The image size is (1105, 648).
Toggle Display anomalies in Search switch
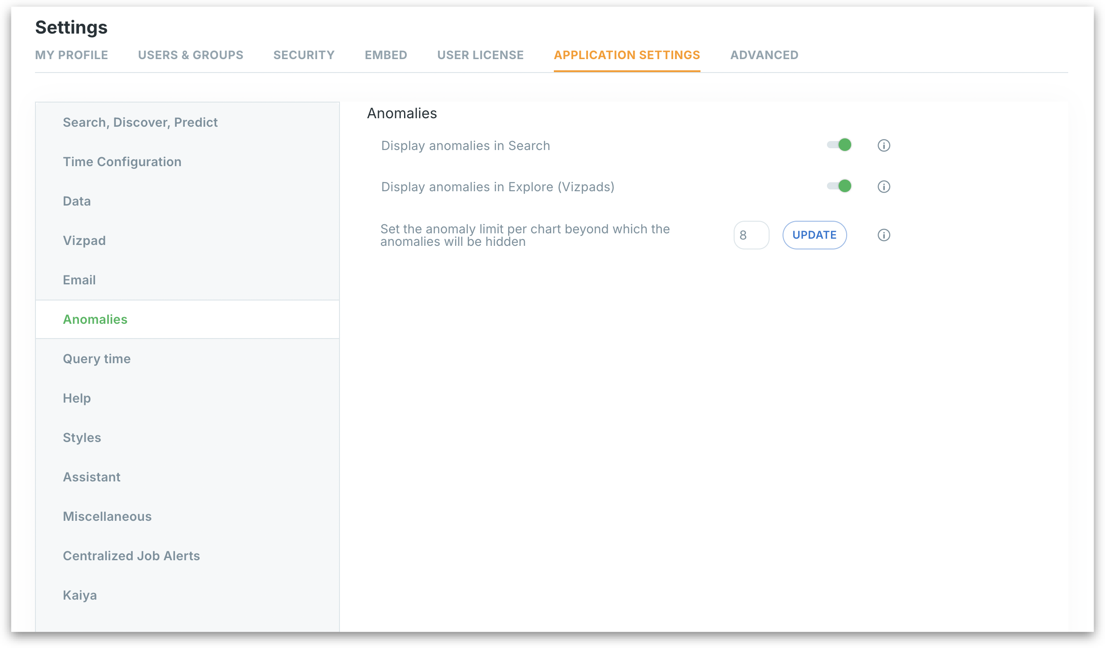[840, 145]
